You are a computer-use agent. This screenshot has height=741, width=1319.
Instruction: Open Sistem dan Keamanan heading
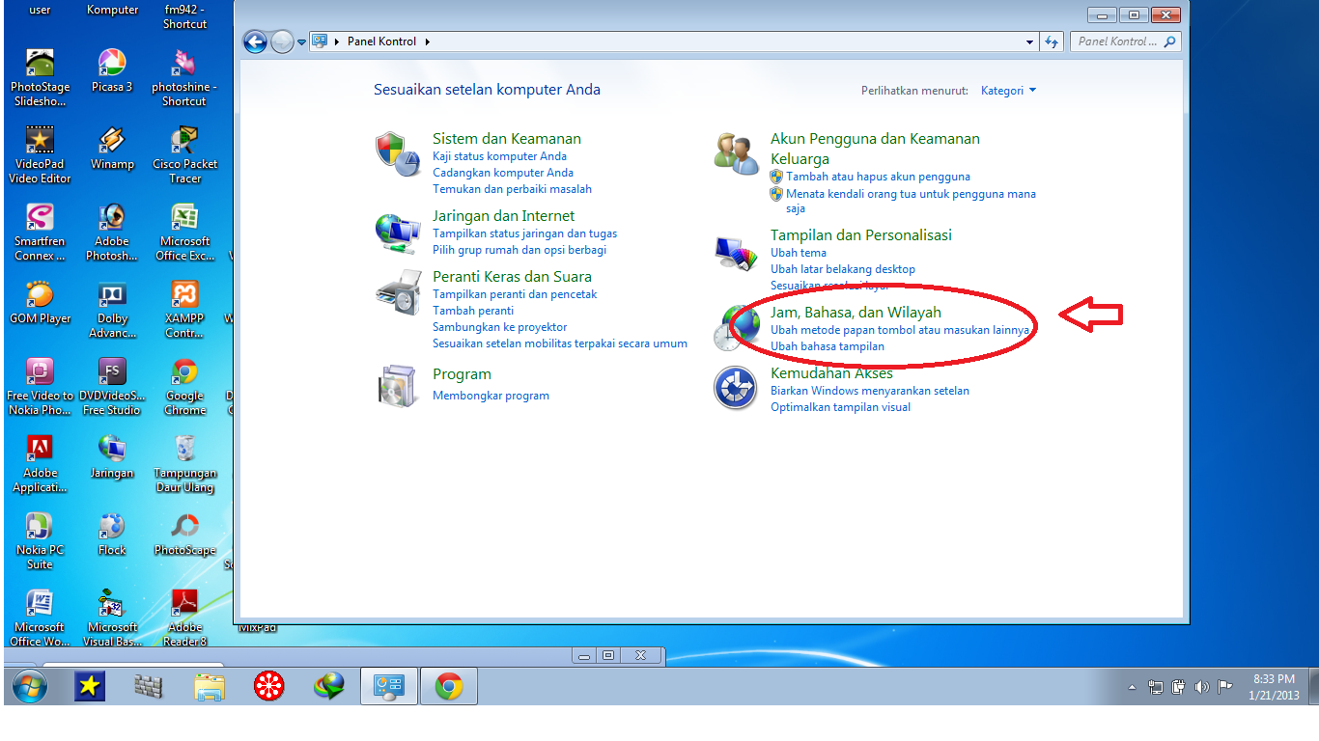click(507, 139)
